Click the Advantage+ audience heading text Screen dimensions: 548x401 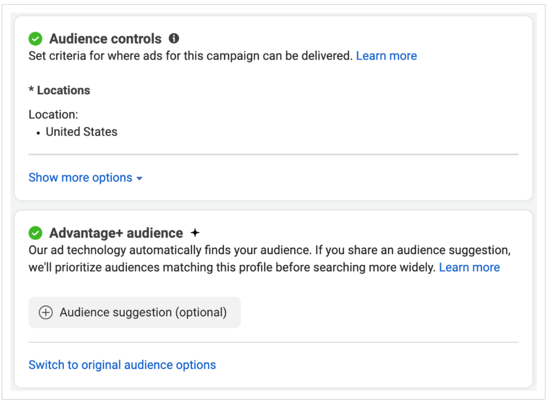(x=116, y=233)
